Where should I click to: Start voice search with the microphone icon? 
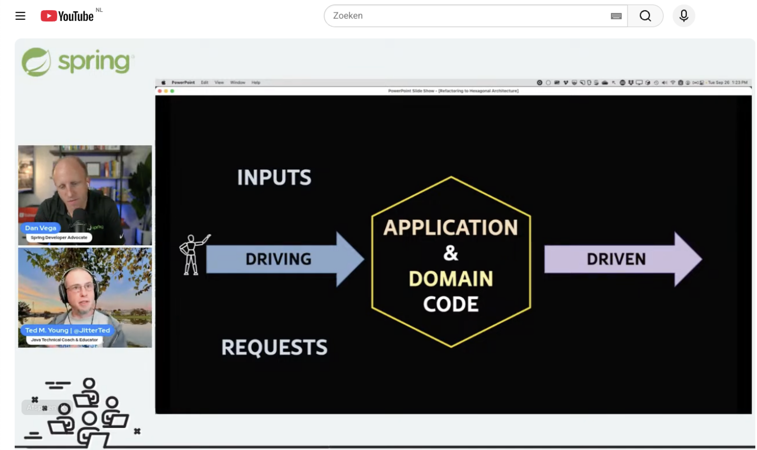click(683, 16)
